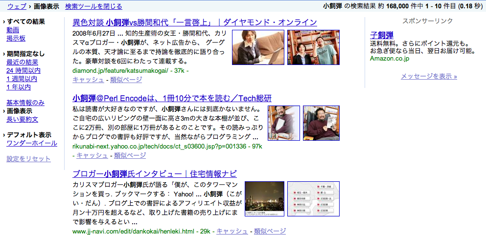Open thumbnail of man holding book
Image resolution: width=486 pixels, height=235 pixels.
321,123
